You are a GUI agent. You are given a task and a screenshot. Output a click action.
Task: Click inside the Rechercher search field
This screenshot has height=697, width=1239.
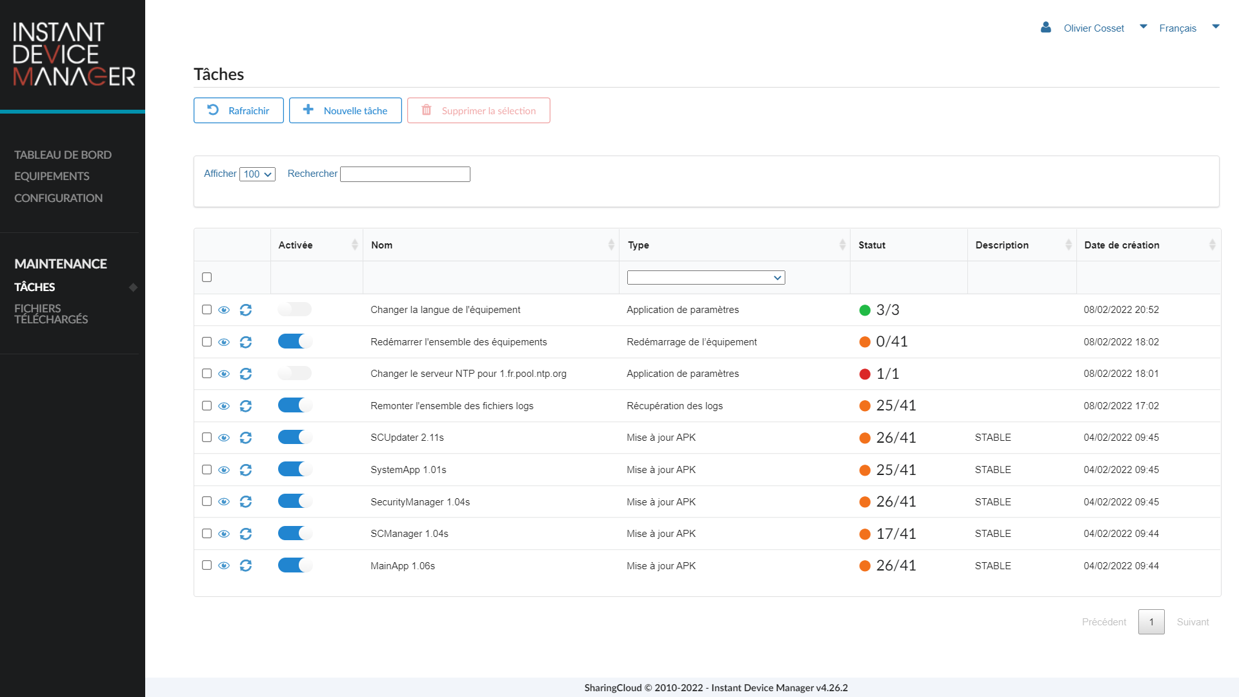point(405,174)
